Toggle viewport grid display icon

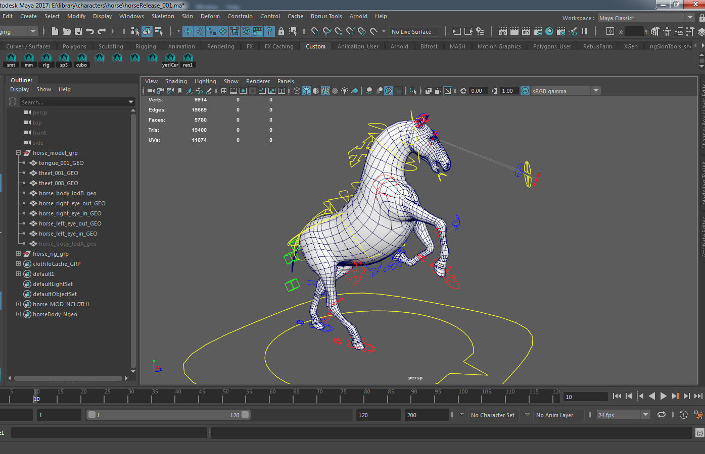tap(223, 91)
